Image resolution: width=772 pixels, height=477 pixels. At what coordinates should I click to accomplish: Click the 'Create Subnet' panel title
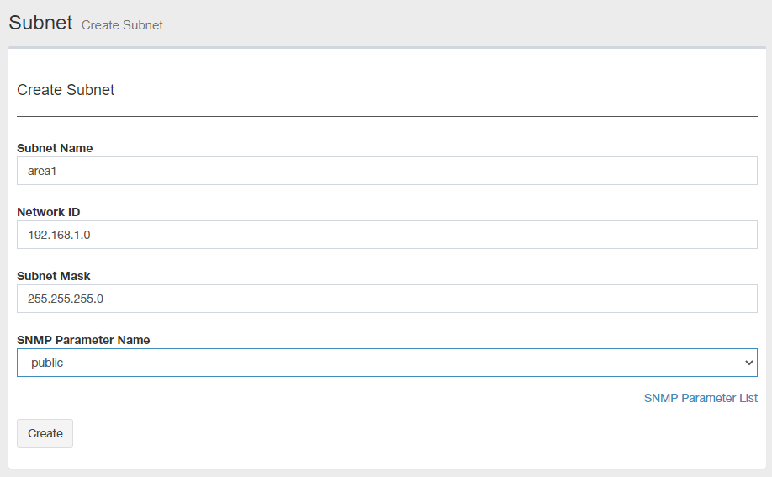click(66, 90)
